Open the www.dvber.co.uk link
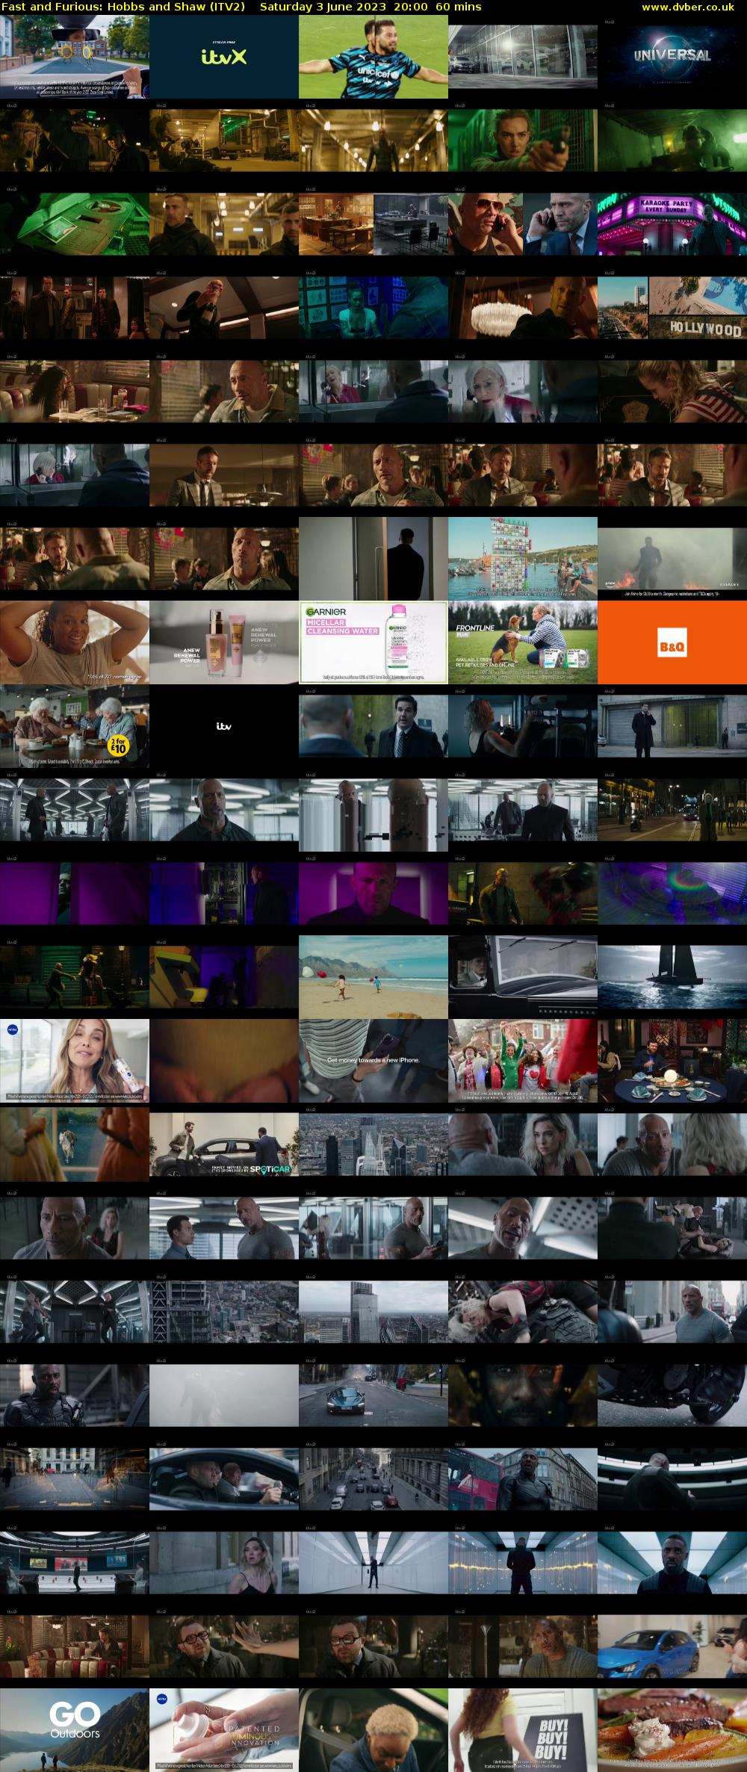The width and height of the screenshot is (747, 1772). (687, 7)
